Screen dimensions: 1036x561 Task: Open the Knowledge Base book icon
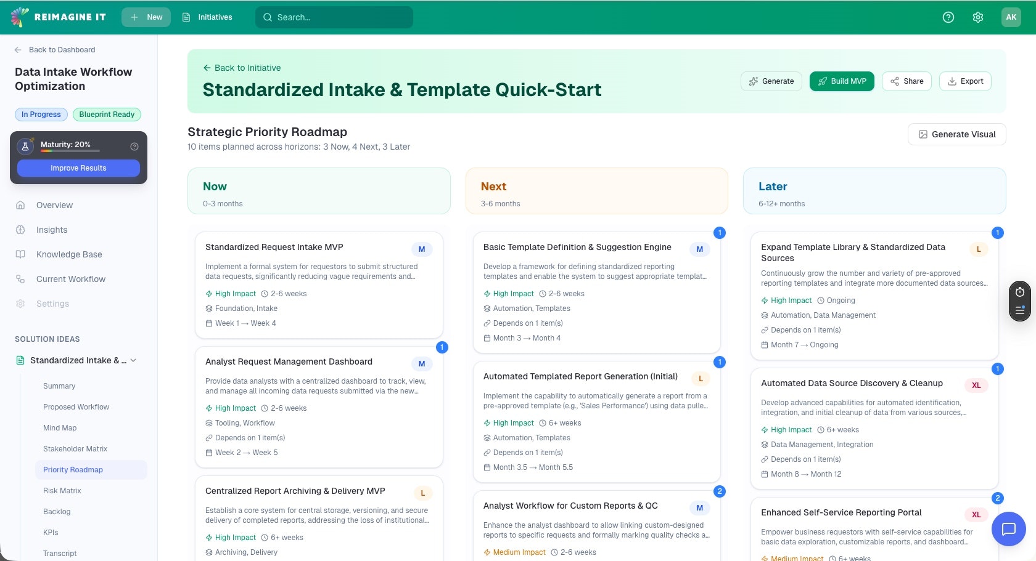coord(18,254)
